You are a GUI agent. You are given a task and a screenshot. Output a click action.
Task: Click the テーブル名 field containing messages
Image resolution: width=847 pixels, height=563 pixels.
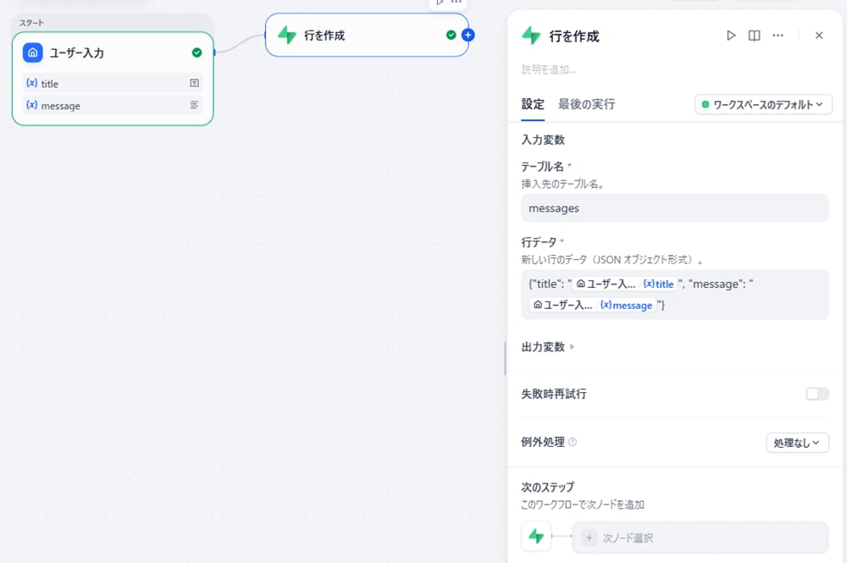coord(674,207)
